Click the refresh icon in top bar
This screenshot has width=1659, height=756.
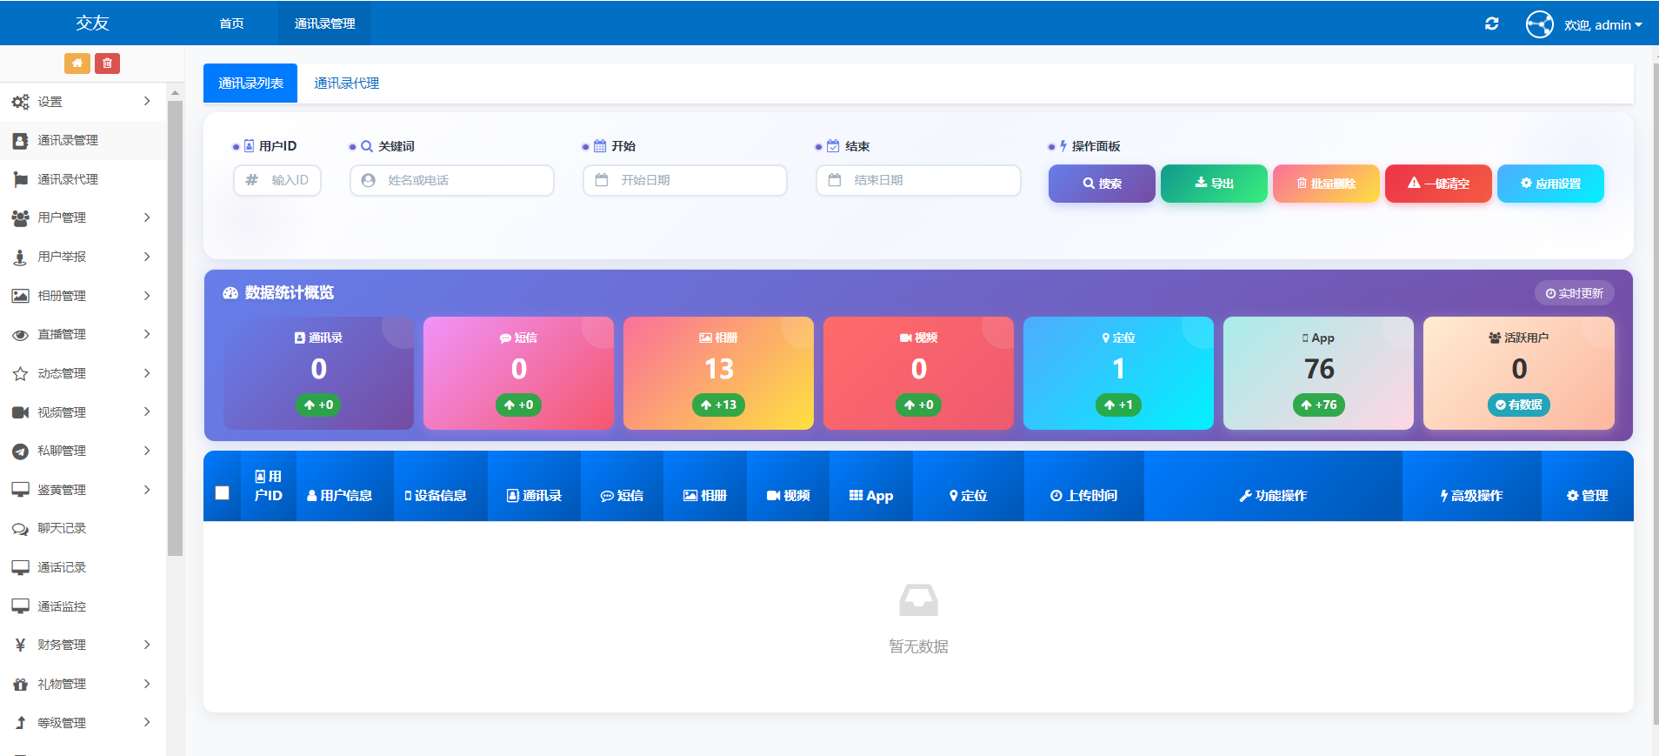pos(1491,24)
